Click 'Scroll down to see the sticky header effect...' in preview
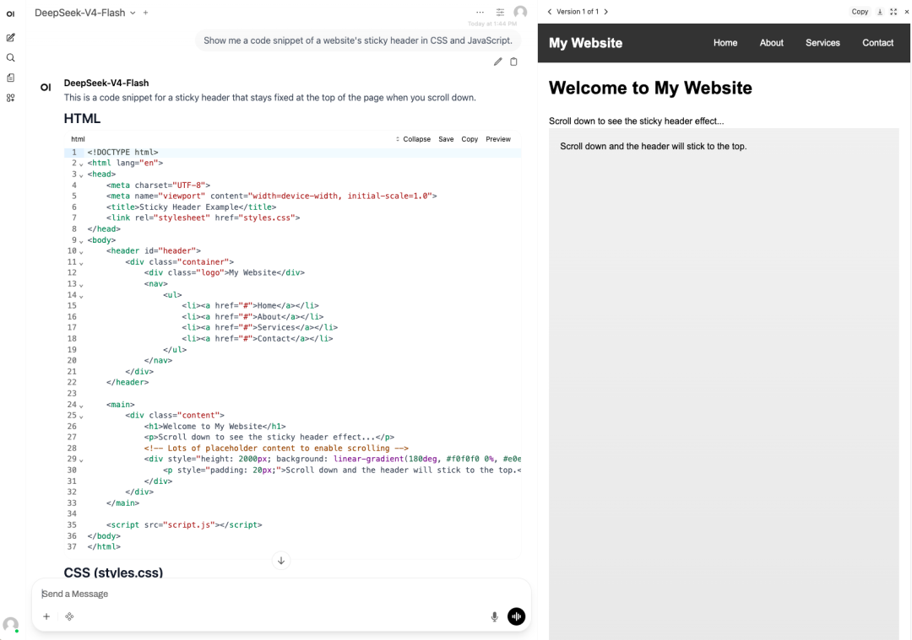 click(x=637, y=121)
